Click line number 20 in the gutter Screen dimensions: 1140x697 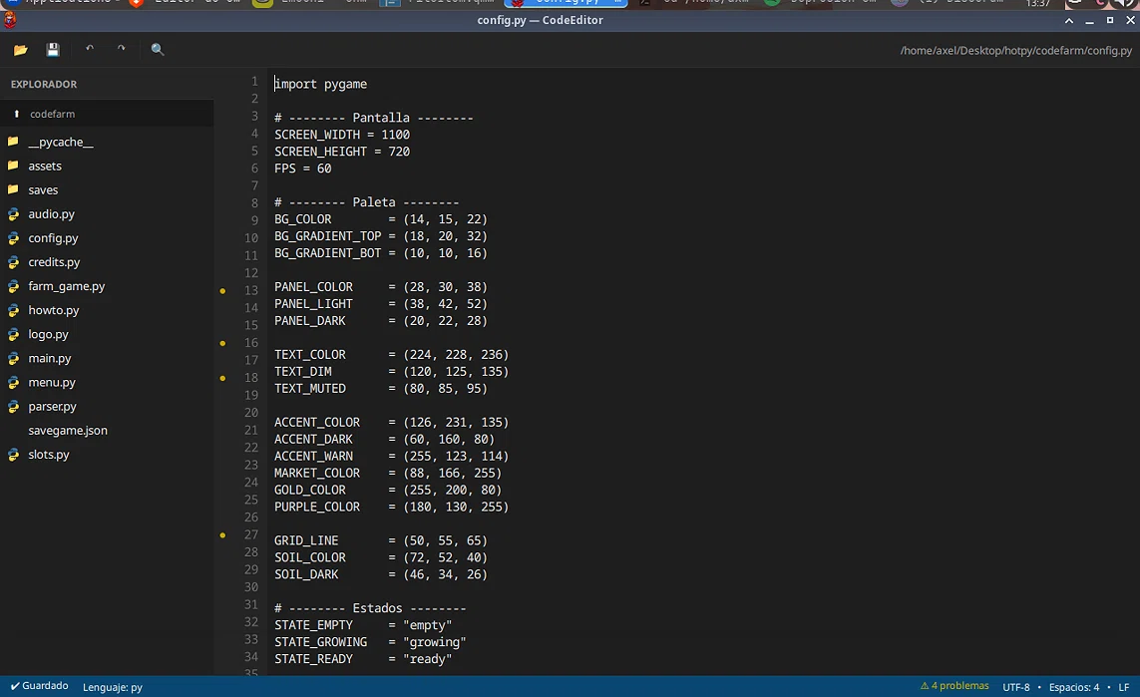250,412
